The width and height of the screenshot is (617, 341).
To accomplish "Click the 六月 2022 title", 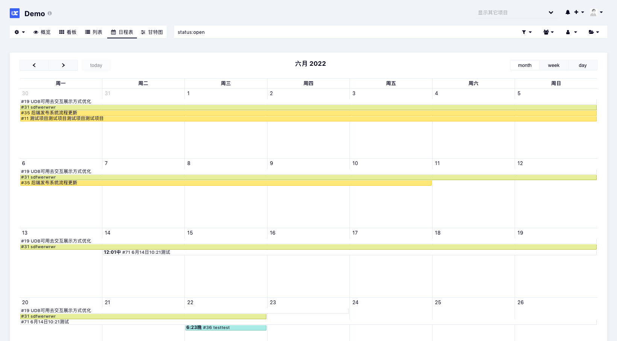I will tap(310, 64).
